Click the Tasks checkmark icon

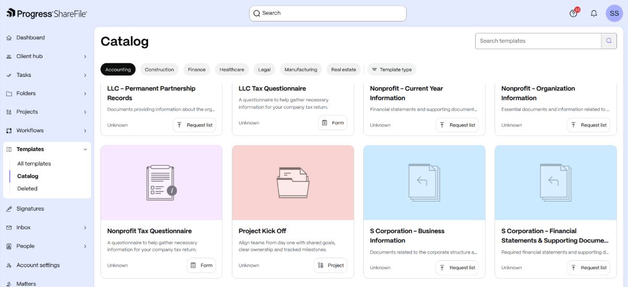[x=9, y=75]
